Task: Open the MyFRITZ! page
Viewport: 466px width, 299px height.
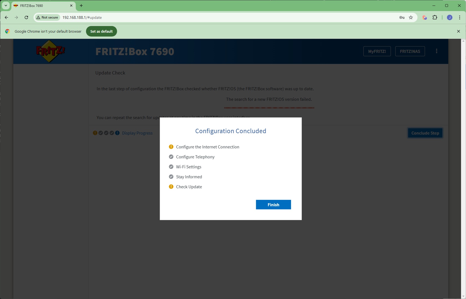Action: coord(377,51)
